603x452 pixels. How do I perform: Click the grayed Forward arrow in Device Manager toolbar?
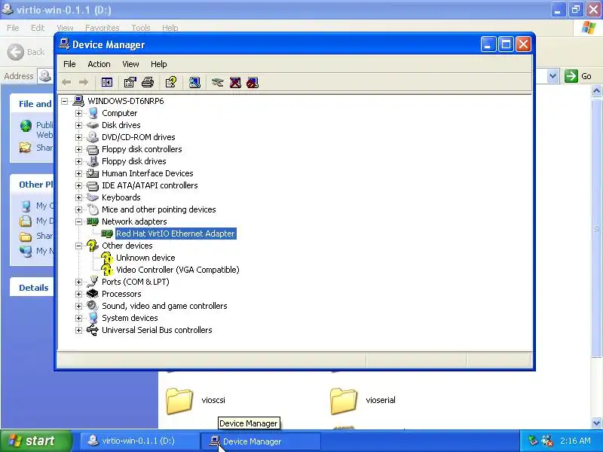[84, 82]
